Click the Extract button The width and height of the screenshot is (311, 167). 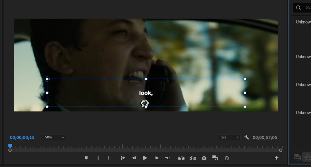(193, 158)
